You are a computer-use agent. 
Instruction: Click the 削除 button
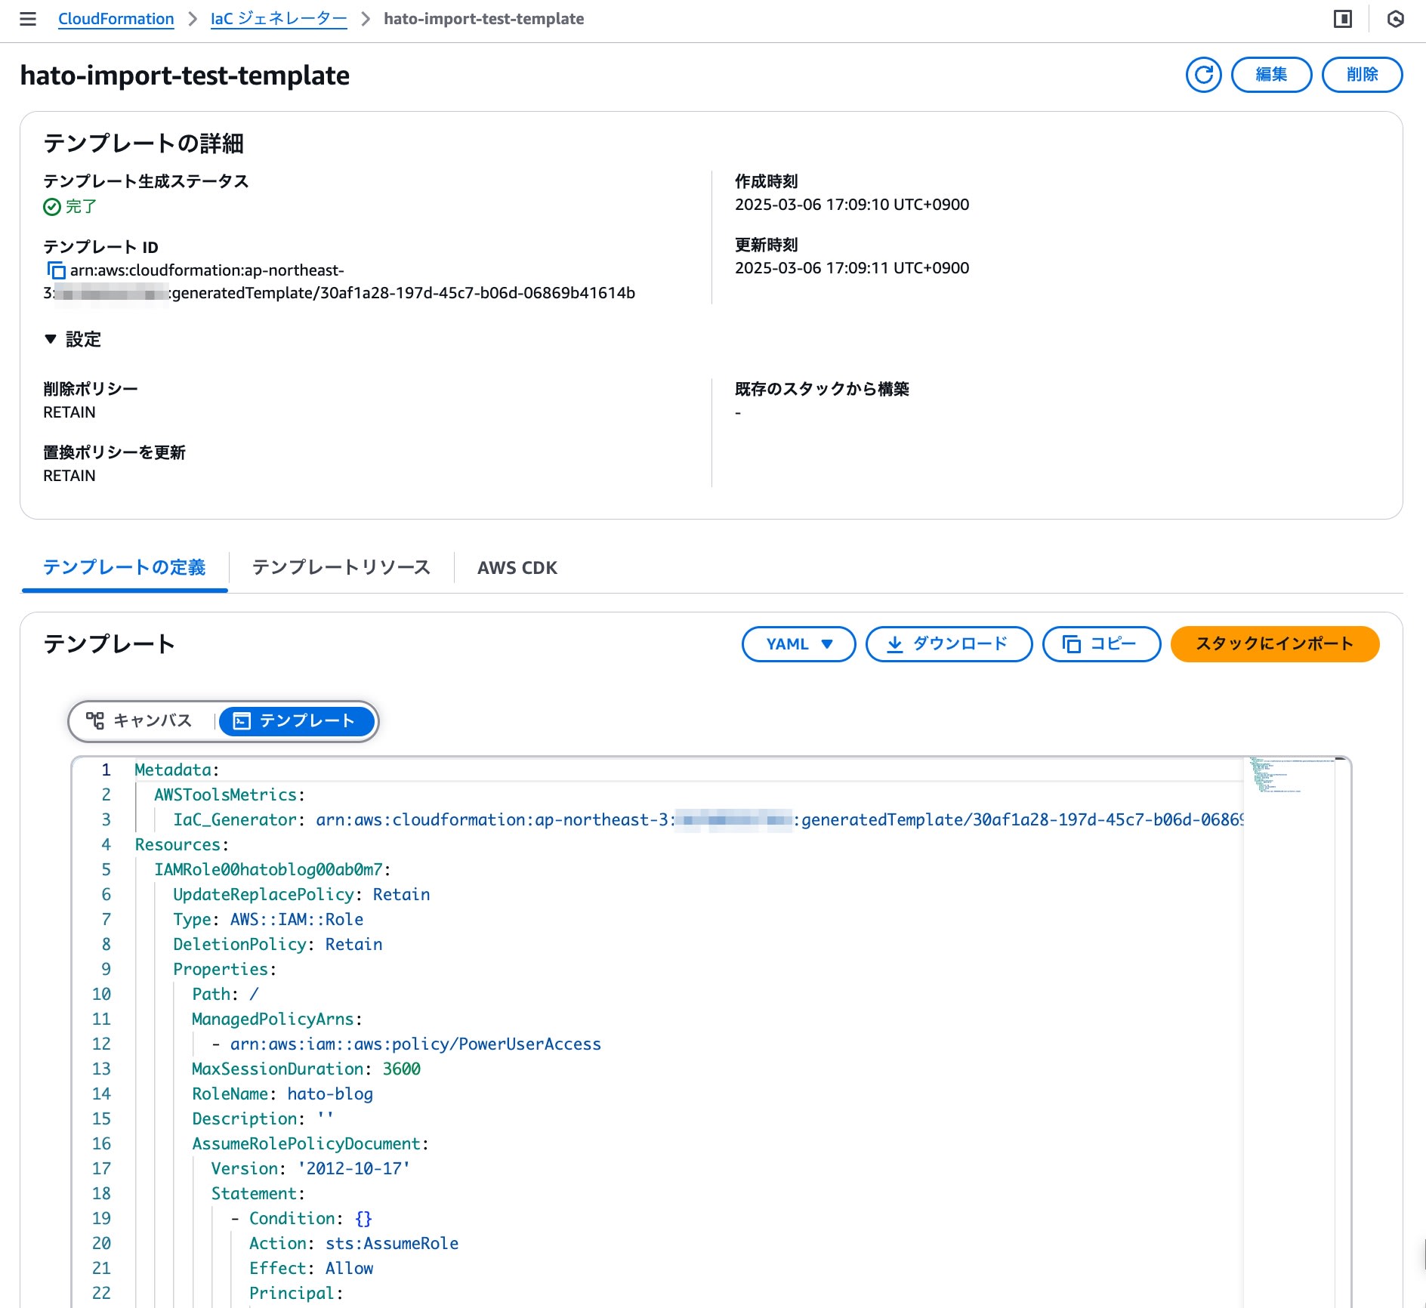coord(1362,75)
